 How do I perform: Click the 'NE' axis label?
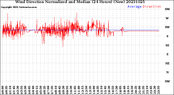[x=167, y=63]
